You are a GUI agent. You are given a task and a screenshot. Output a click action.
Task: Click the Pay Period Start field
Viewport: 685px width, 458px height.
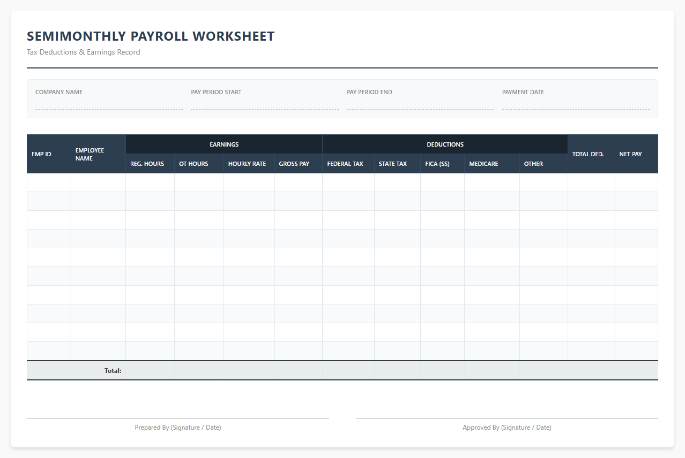pyautogui.click(x=265, y=104)
